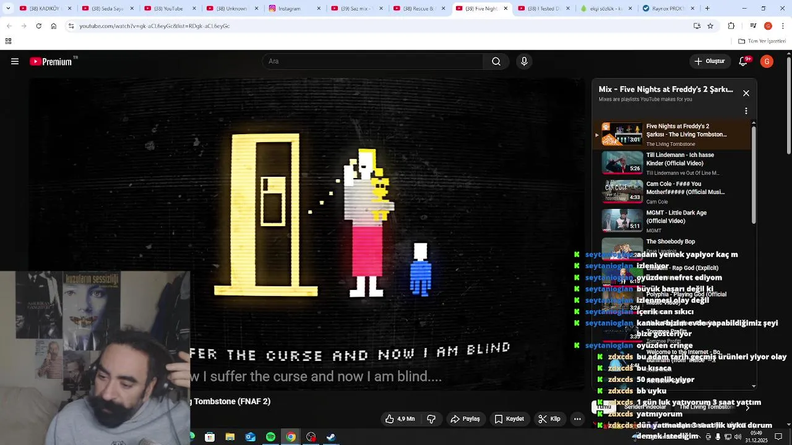Viewport: 792px width, 445px height.
Task: Play MGMT - Little Dark Age from playlist
Action: pyautogui.click(x=672, y=221)
